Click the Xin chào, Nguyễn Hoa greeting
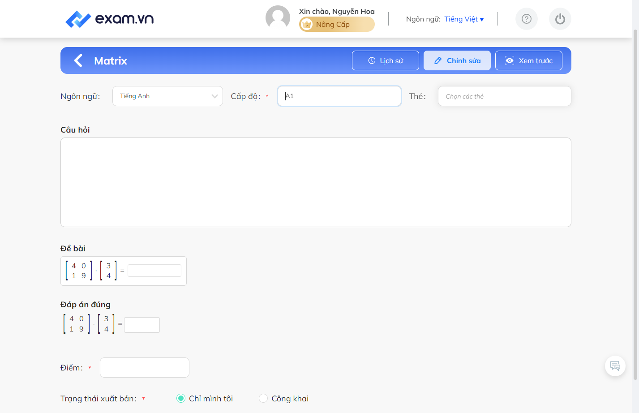The width and height of the screenshot is (639, 413). 337,11
